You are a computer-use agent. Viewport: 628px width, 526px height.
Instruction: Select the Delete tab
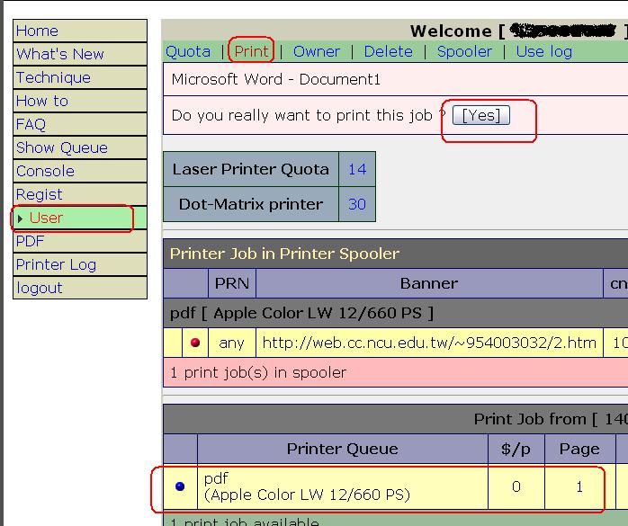point(389,51)
